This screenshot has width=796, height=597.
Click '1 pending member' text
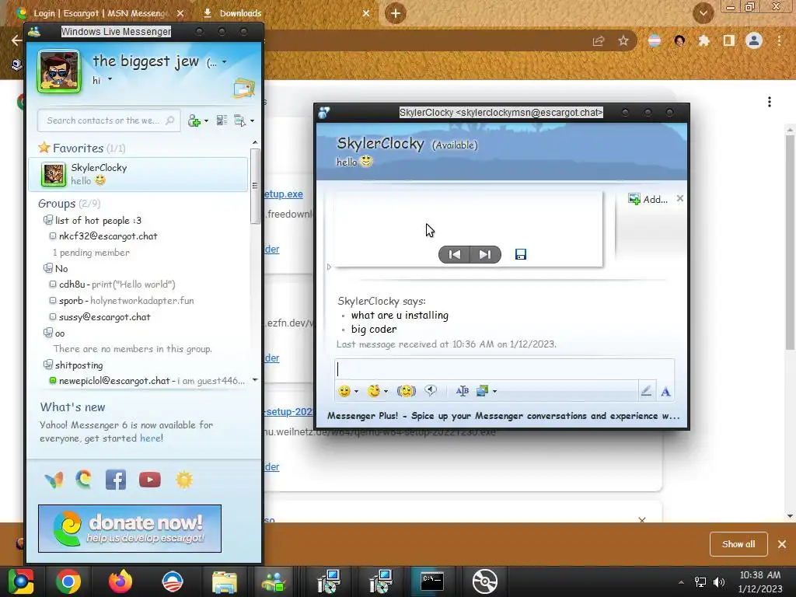(x=92, y=253)
